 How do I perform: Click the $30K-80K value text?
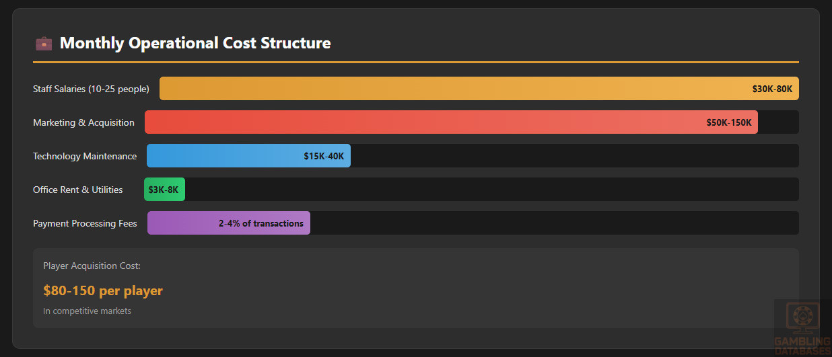(x=772, y=89)
